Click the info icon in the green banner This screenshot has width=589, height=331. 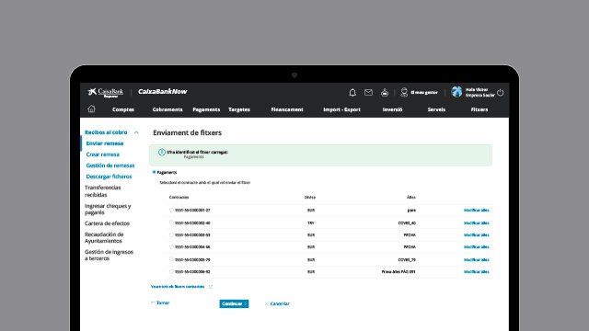tap(162, 152)
